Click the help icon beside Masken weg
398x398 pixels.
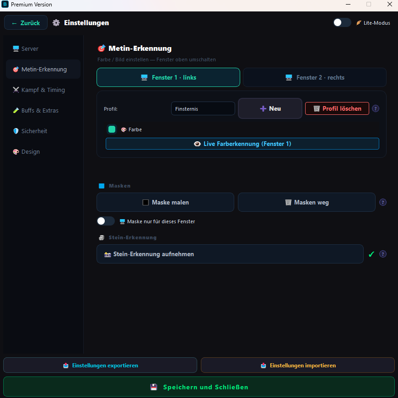tap(382, 202)
